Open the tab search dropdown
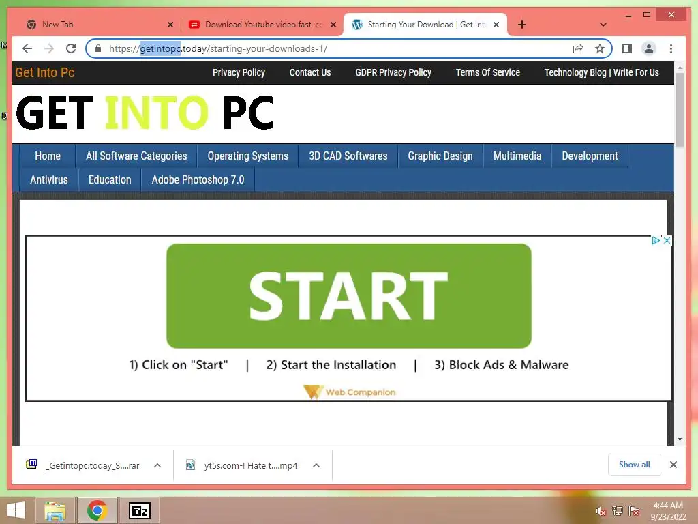The image size is (698, 524). click(603, 25)
